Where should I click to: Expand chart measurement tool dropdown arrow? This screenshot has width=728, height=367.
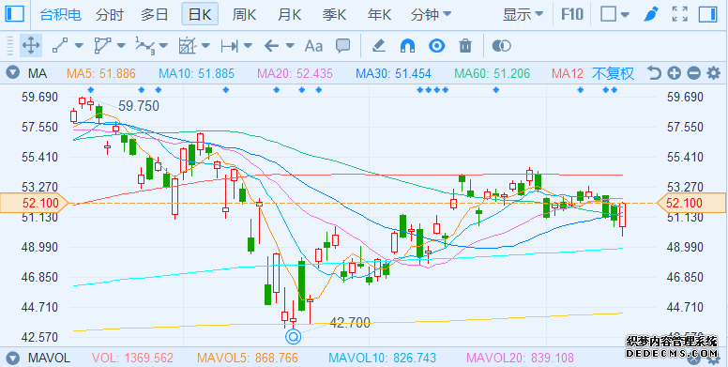click(205, 46)
